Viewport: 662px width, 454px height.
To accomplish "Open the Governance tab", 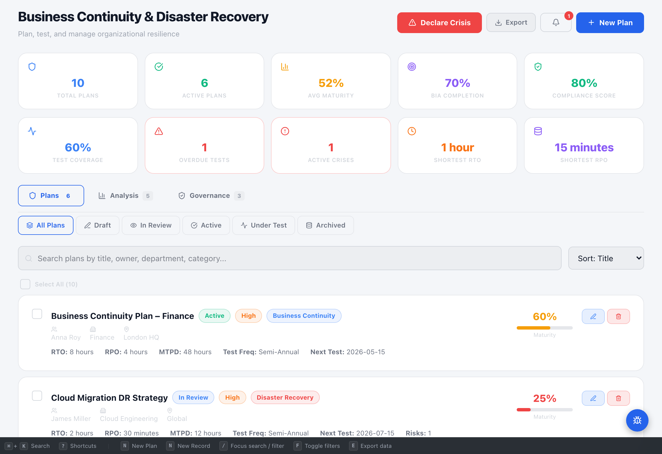I will pos(210,196).
